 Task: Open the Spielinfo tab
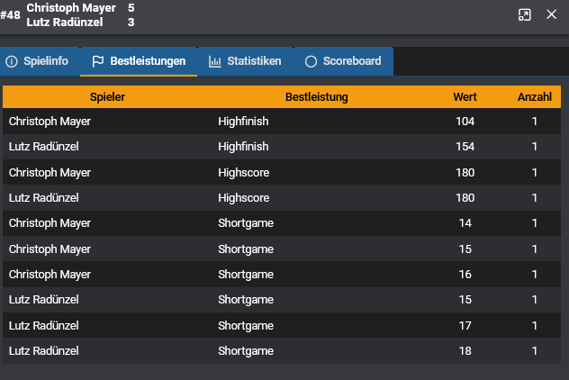[x=45, y=61]
